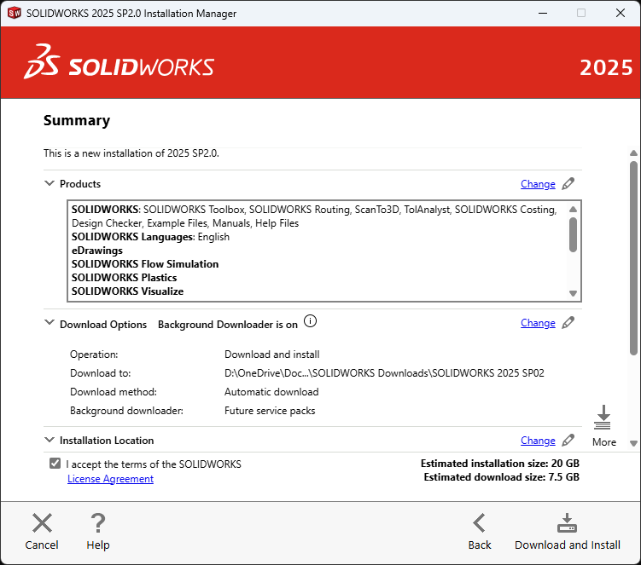Click the SOLIDWORKS Flow Simulation list entry
This screenshot has width=641, height=565.
click(x=145, y=264)
